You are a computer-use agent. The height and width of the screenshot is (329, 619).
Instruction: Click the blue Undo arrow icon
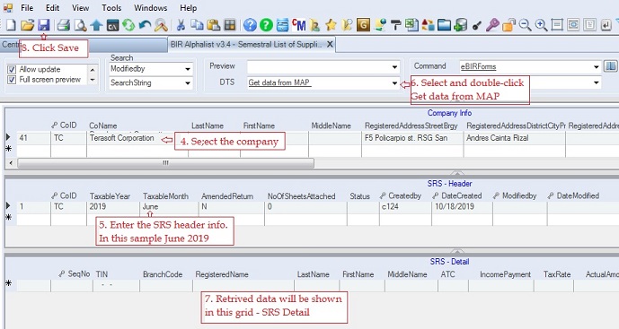coord(145,26)
